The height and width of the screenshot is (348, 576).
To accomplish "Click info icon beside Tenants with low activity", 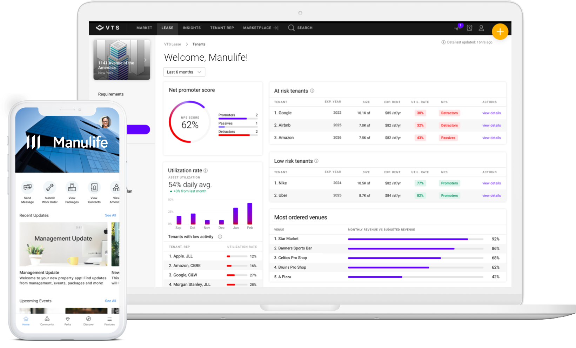I will 220,236.
